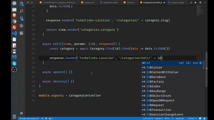Image resolution: width=214 pixels, height=120 pixels.
Task: Switch to the category.edge tab
Action: click(176, 3)
